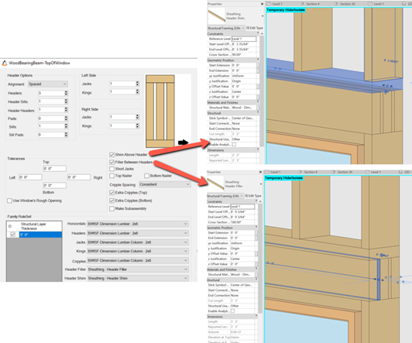Enable the Top Nailer checkbox

(112, 176)
